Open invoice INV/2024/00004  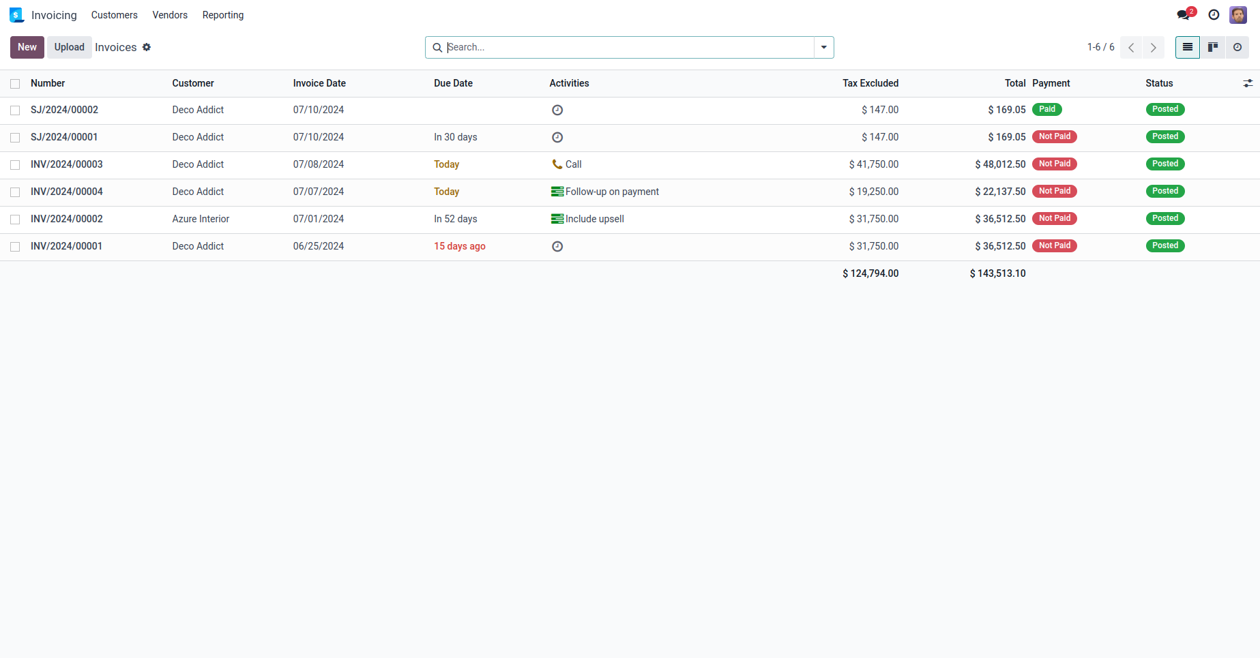pyautogui.click(x=67, y=192)
